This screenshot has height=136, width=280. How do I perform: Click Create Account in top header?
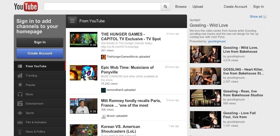(x=235, y=6)
